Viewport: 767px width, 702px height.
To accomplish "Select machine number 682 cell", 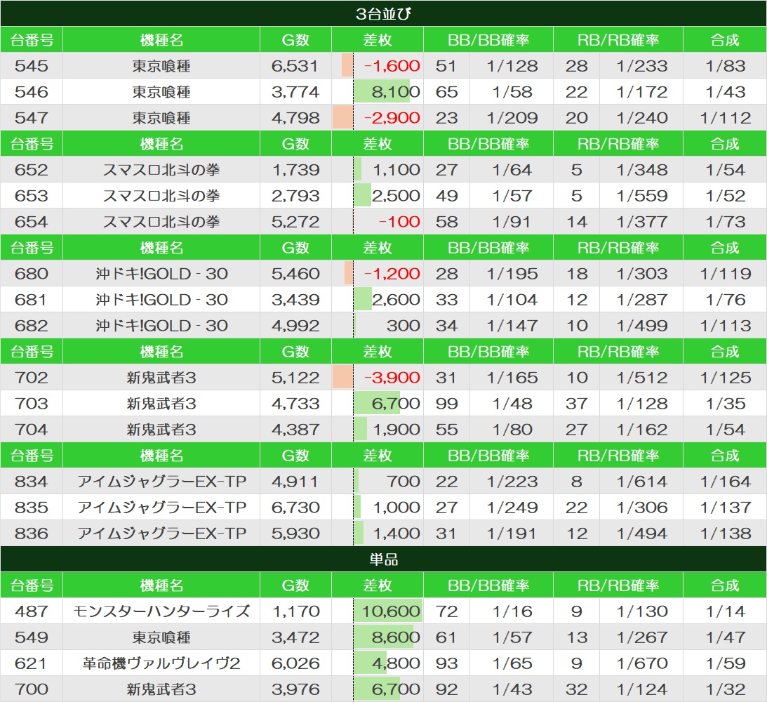I will point(32,325).
